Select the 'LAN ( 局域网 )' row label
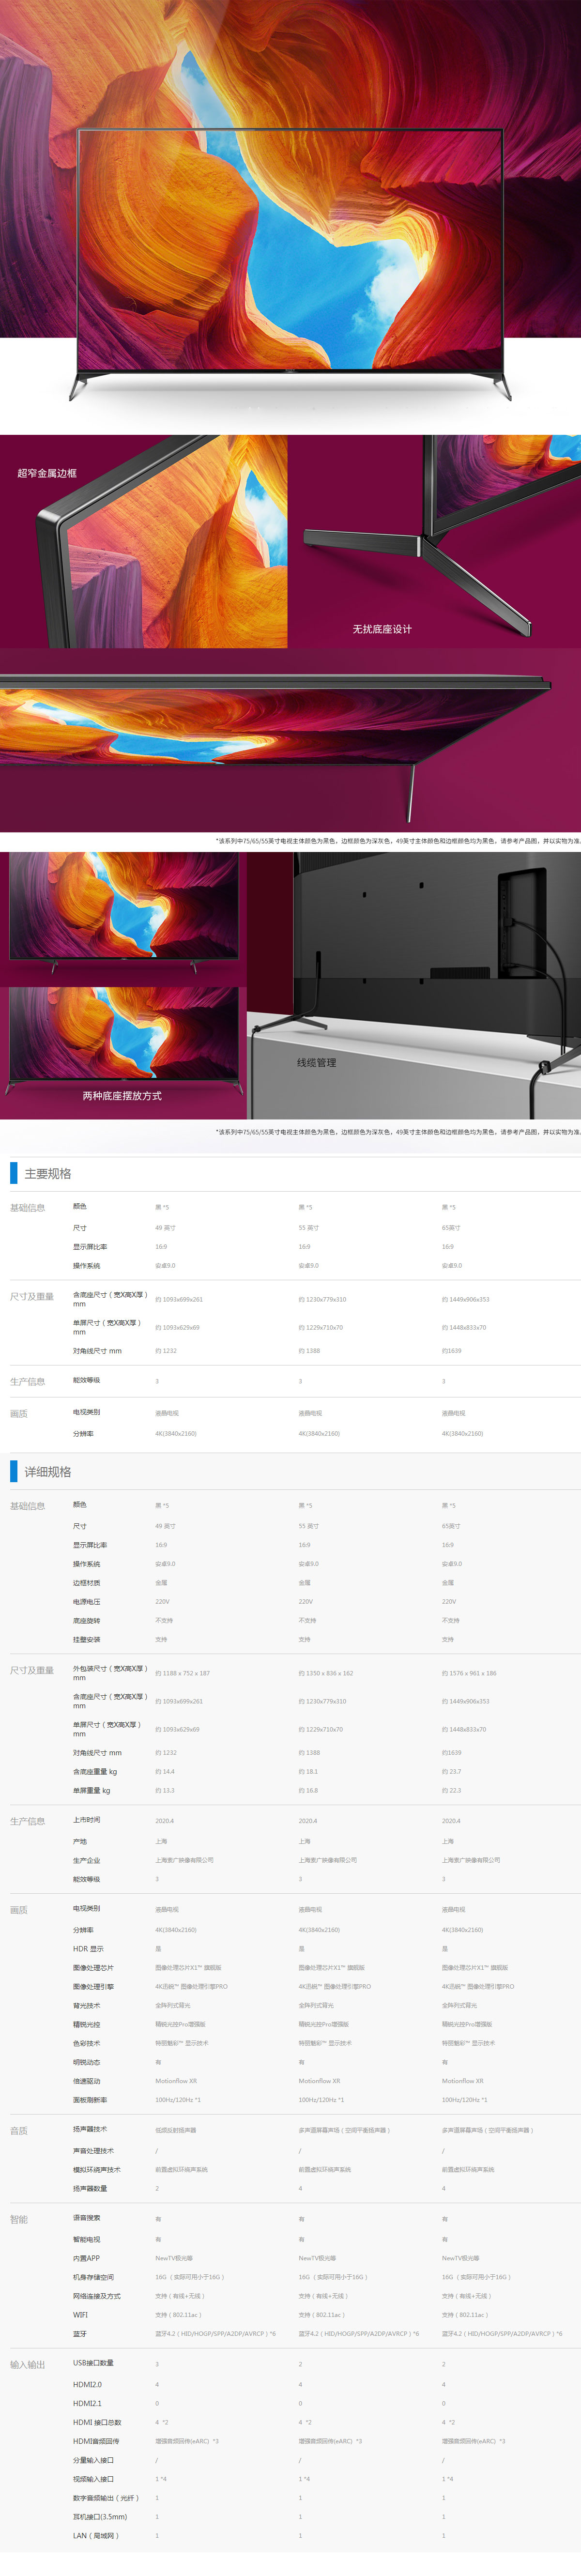This screenshot has height=2576, width=581. pos(96,2536)
